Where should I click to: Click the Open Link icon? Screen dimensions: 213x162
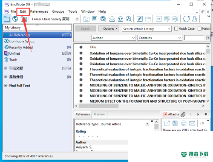[x=140, y=19]
